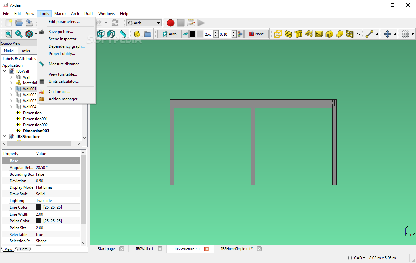The height and width of the screenshot is (263, 416).
Task: Click the Auto working plane button
Action: coord(169,34)
